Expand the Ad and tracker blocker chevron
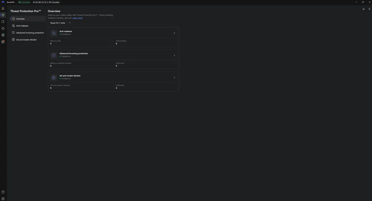This screenshot has width=372, height=201. pyautogui.click(x=174, y=78)
